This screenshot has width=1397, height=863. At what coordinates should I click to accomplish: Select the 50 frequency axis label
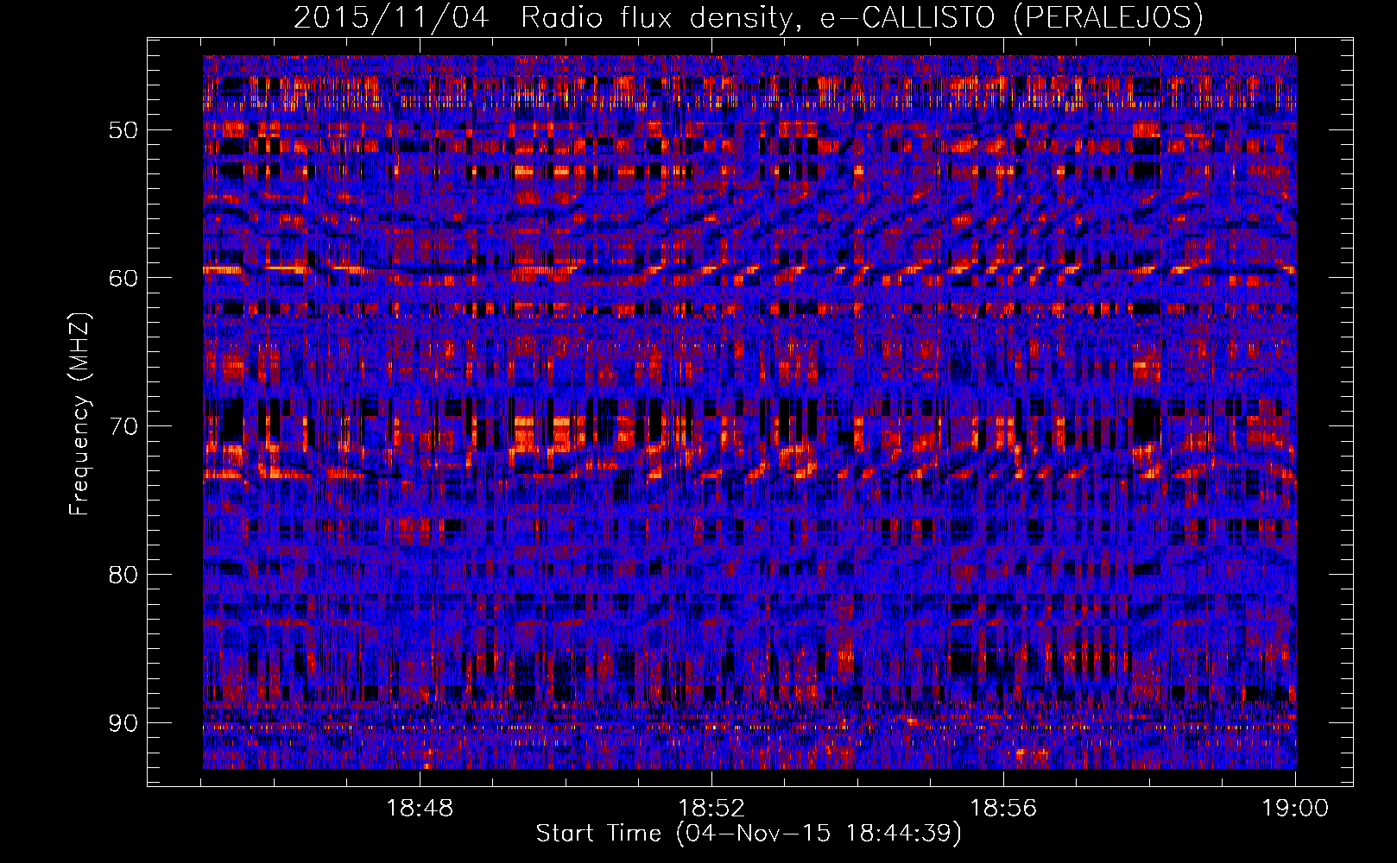click(123, 130)
